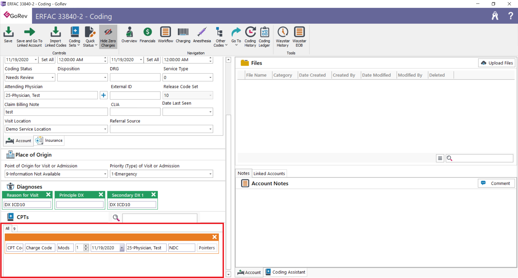Click the NDC field in CPT row

click(x=182, y=248)
